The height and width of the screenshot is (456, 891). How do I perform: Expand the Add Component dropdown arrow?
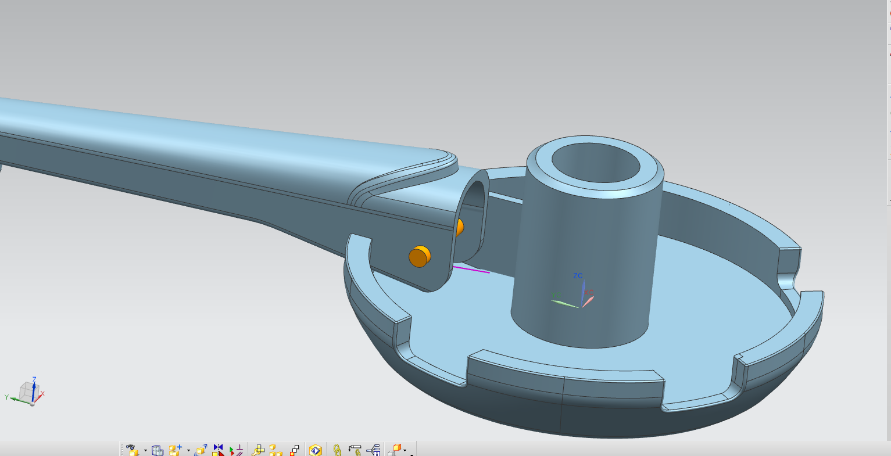pos(188,451)
